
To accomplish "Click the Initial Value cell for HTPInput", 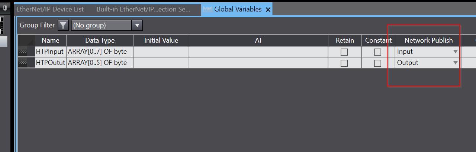I will pyautogui.click(x=161, y=52).
